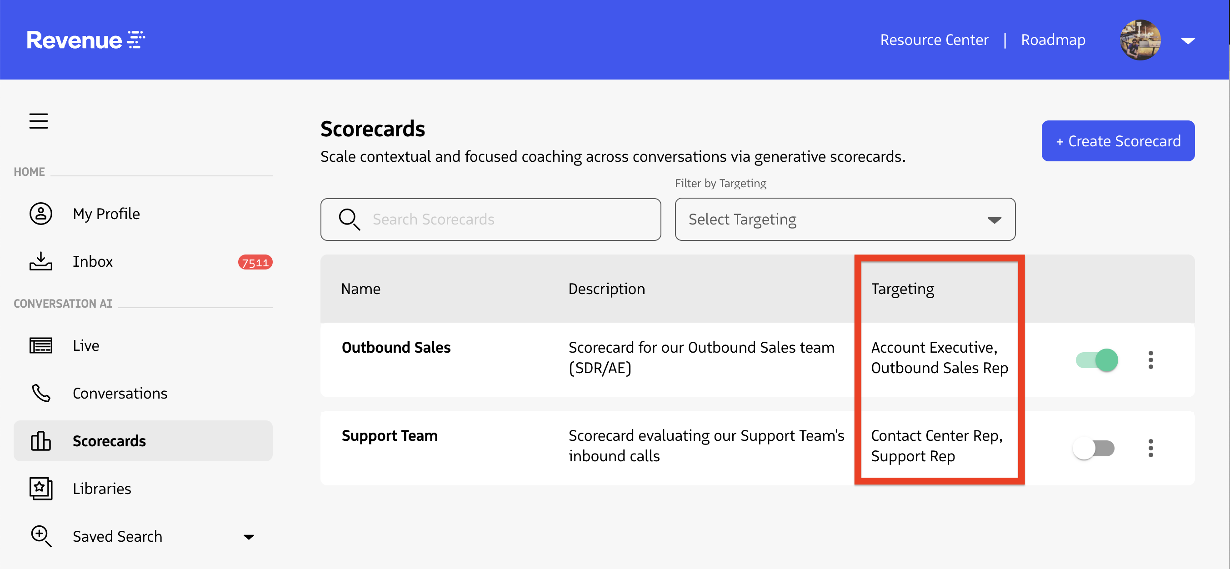The image size is (1230, 569).
Task: Click the Create Scorecard button
Action: (1117, 141)
